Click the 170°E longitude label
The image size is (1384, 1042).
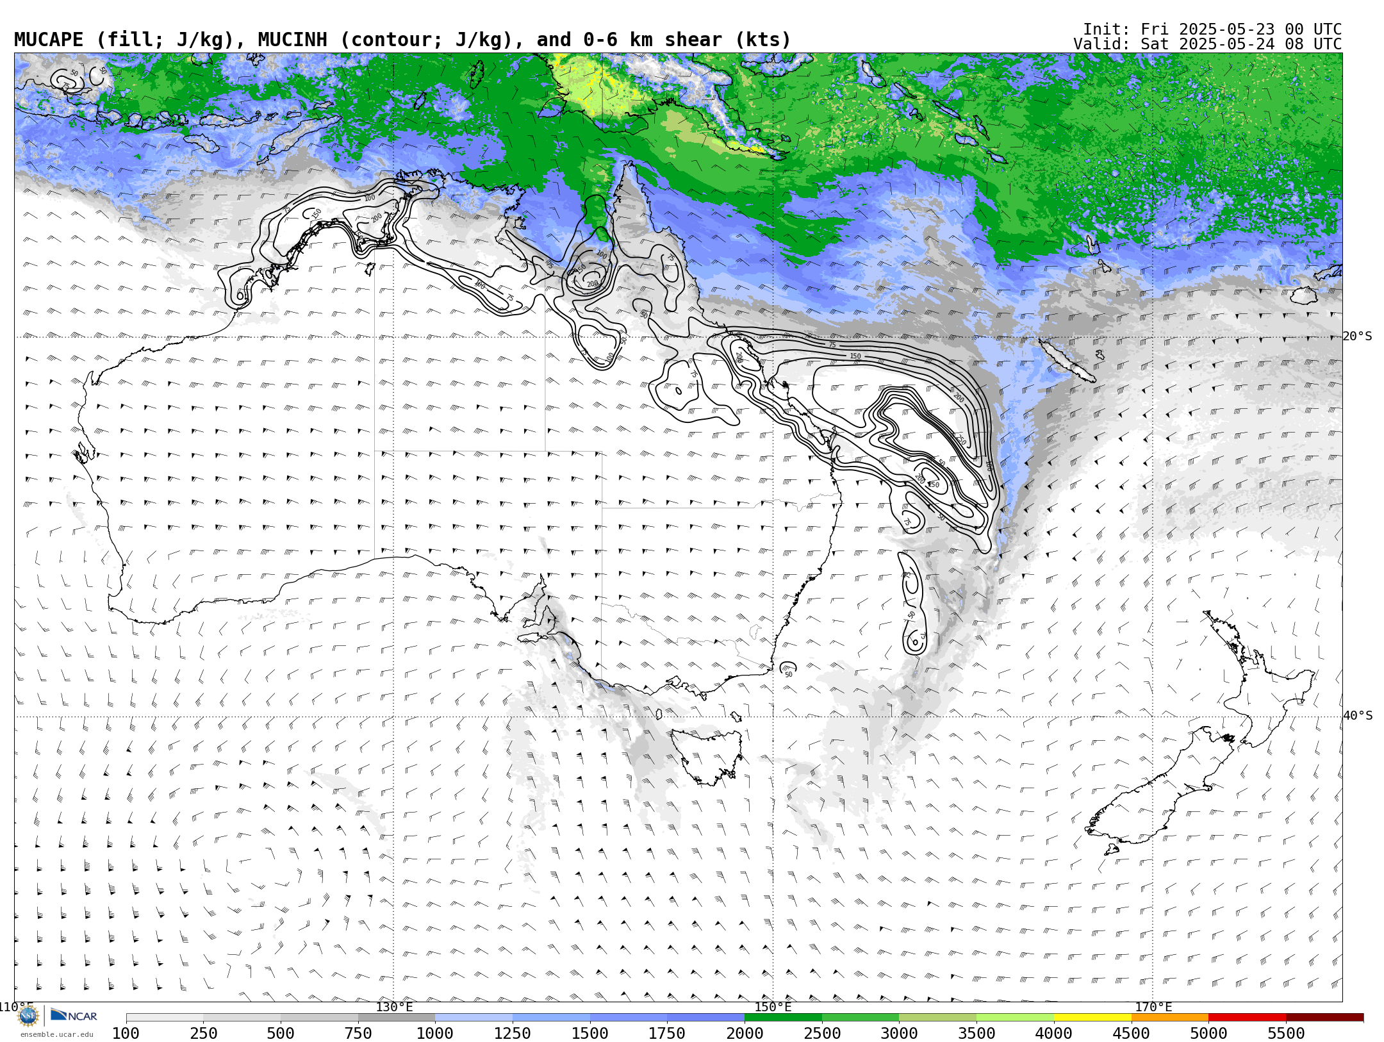1153,1007
